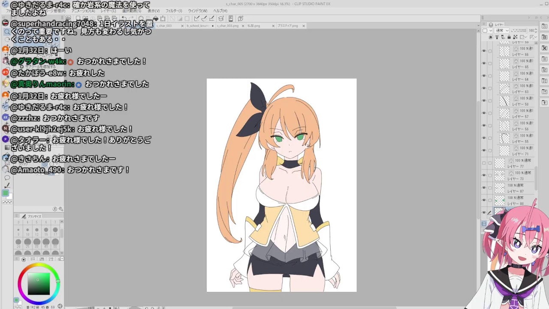This screenshot has height=309, width=549.
Task: Click Set as draft layer icon
Action: coord(503,37)
